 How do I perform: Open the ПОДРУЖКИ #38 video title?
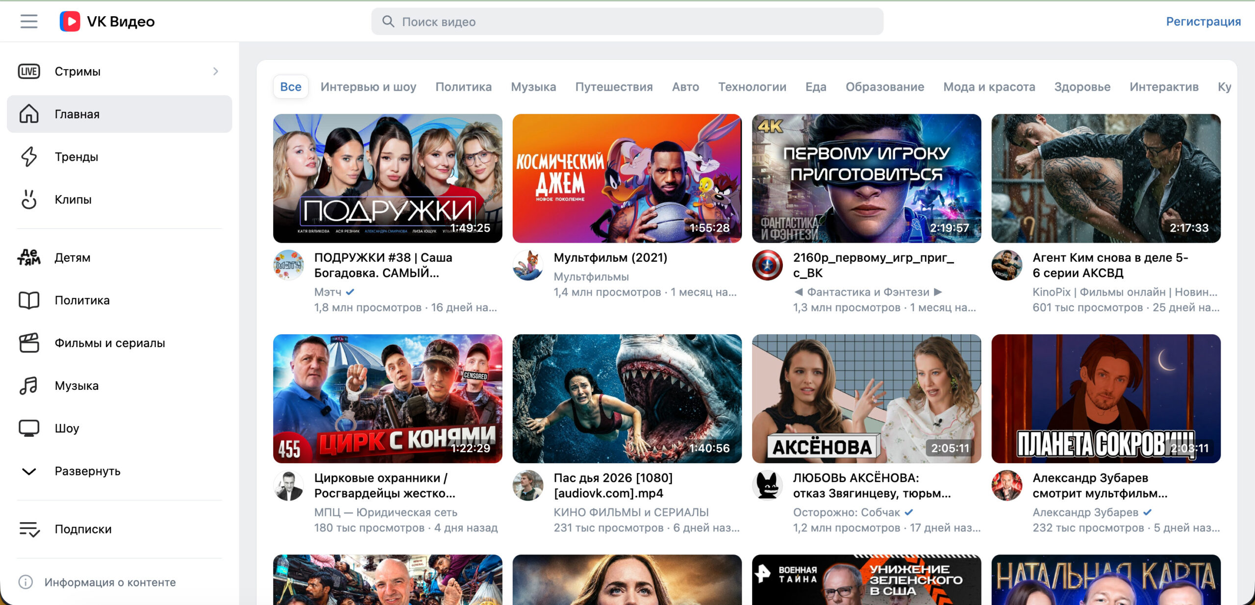pyautogui.click(x=383, y=265)
